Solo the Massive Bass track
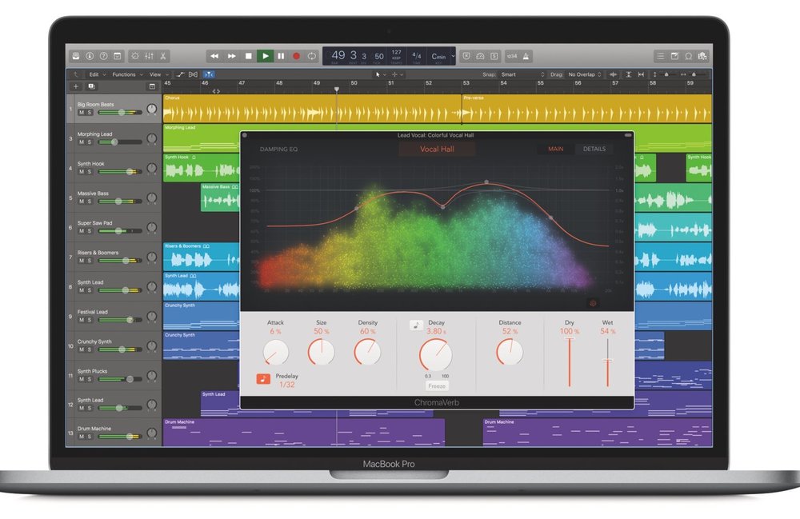 click(90, 202)
